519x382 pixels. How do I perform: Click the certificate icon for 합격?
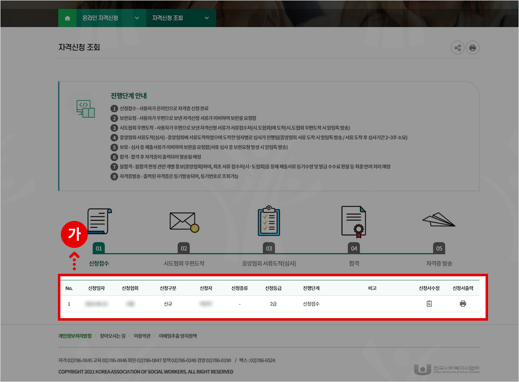point(354,221)
